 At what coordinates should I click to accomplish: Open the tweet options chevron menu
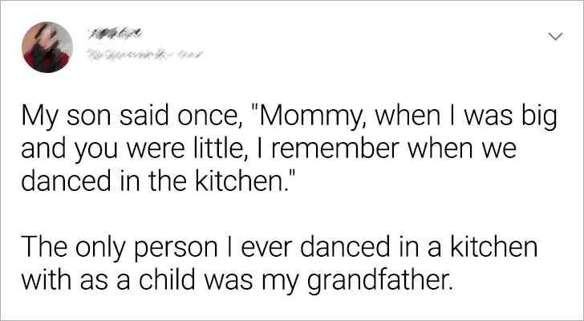553,38
